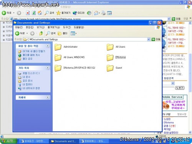Toggle Folders pane button in Explorer toolbar
This screenshot has width=192, height=144.
pyautogui.click(x=63, y=33)
